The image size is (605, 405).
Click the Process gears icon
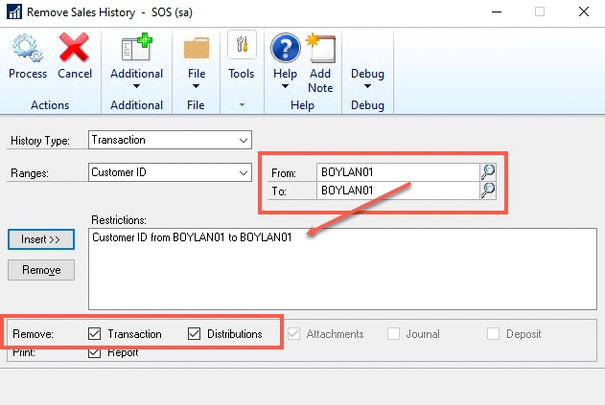point(28,48)
